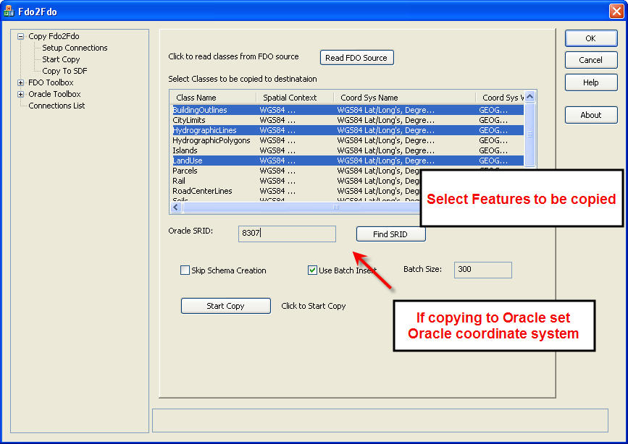Open Copy To SDF tree item
Screen dimensions: 628x444
pos(64,71)
